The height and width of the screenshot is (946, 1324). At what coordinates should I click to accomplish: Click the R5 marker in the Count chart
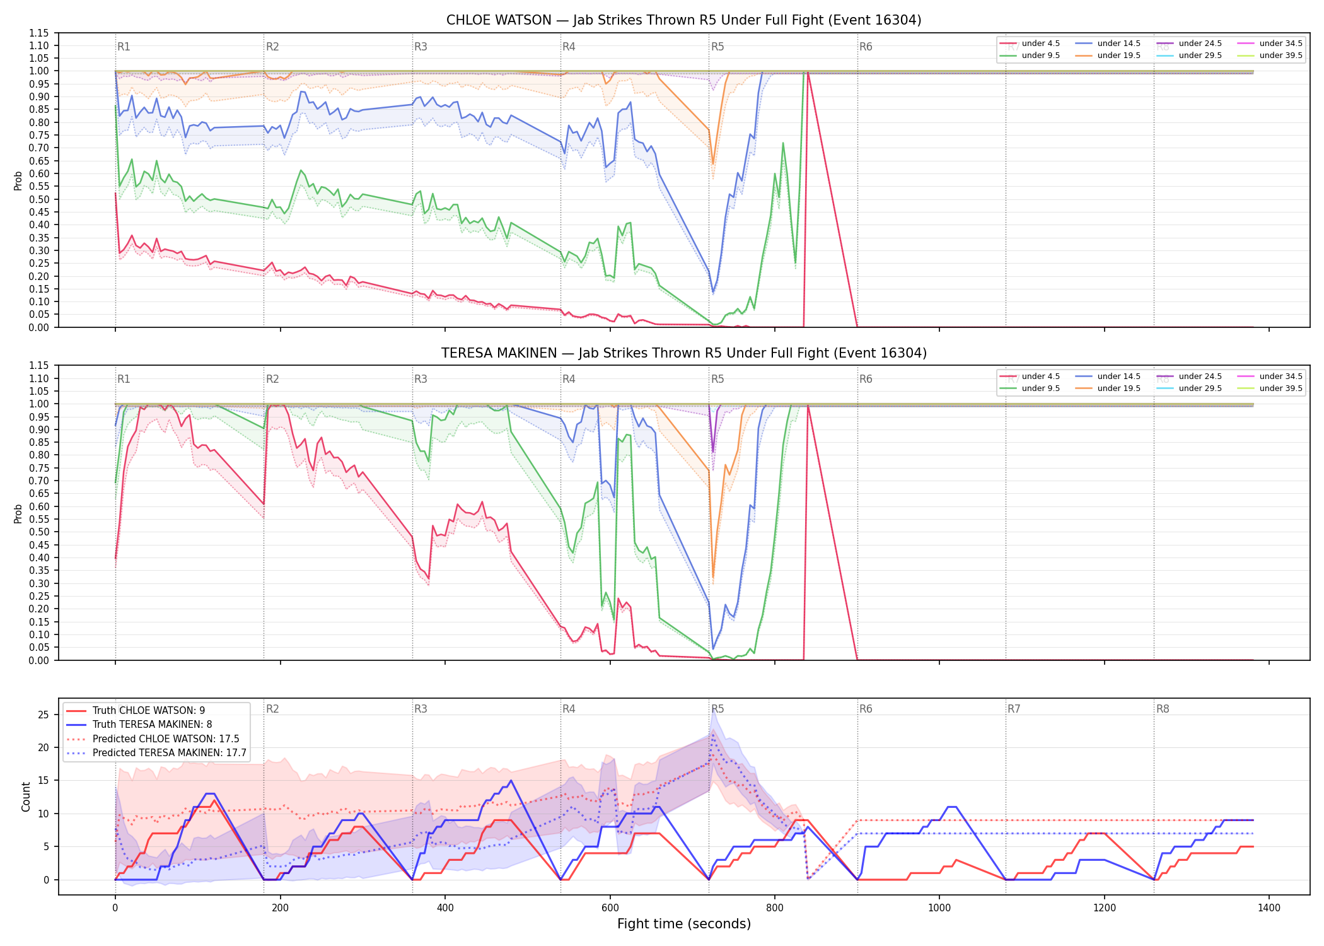(717, 709)
